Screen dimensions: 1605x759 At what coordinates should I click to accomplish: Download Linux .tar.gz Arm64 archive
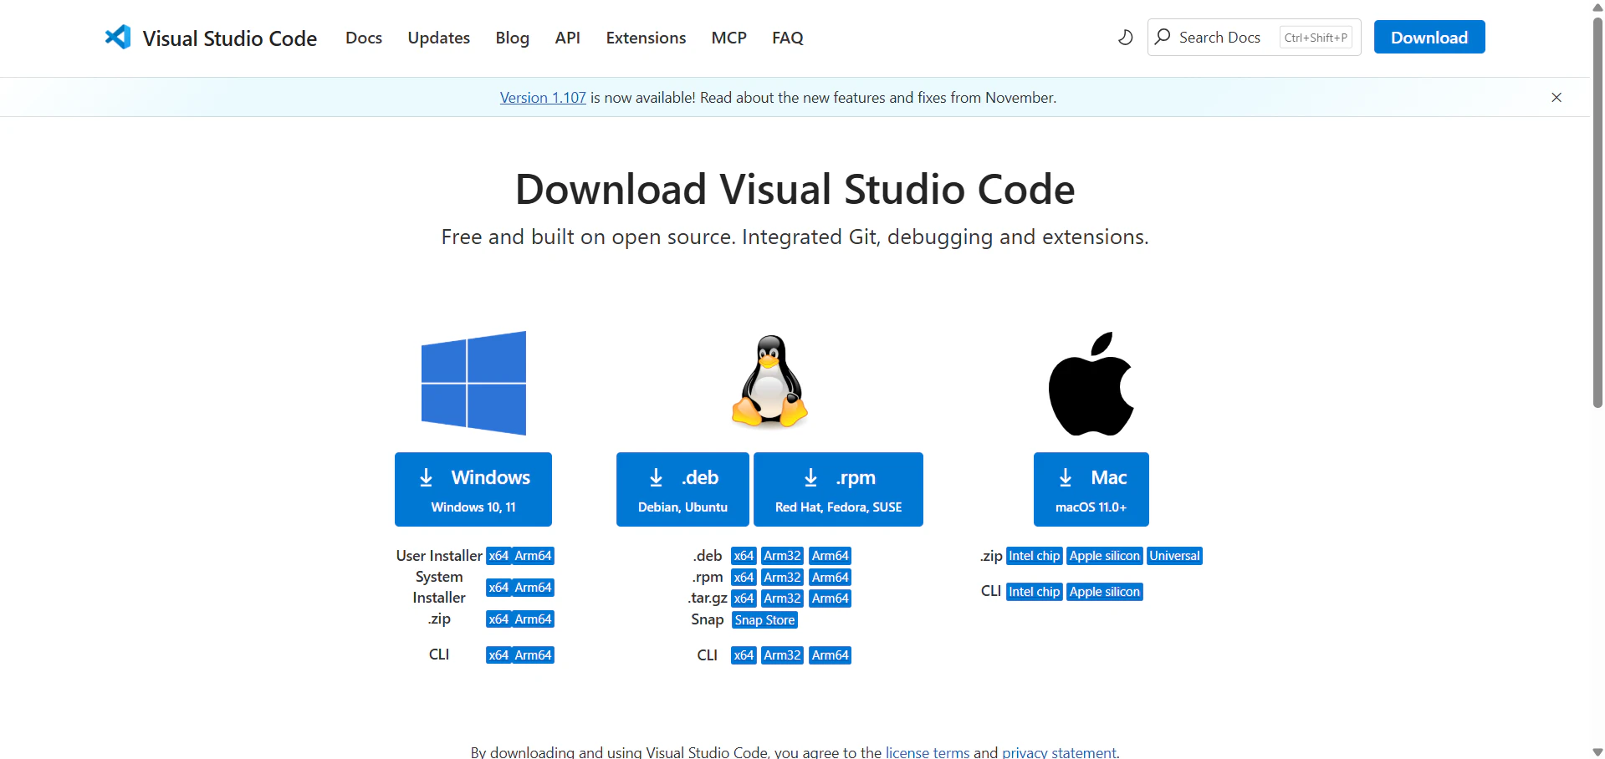click(x=831, y=599)
